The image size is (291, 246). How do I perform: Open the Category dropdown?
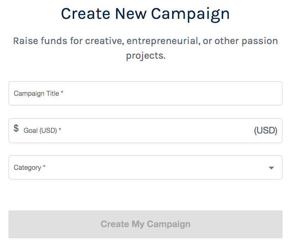pyautogui.click(x=145, y=167)
